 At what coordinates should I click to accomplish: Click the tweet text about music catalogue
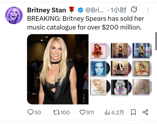tap(86, 23)
